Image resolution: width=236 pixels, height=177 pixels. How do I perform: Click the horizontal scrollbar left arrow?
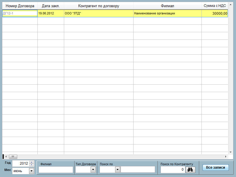[6, 157]
